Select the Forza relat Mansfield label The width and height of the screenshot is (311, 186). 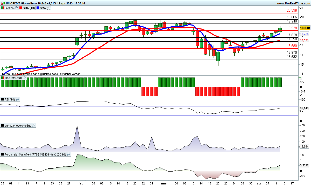(35, 154)
